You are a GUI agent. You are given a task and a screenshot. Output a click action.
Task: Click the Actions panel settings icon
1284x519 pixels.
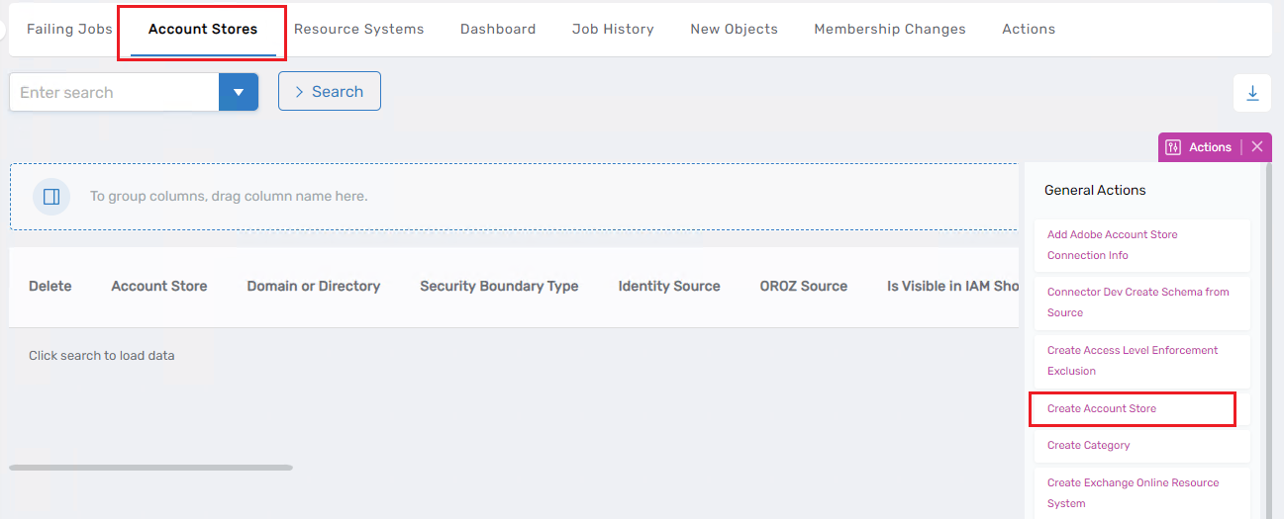[1173, 147]
